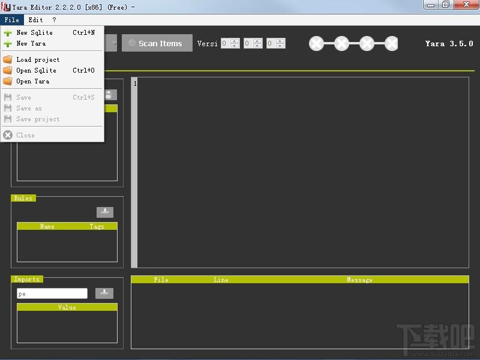Click the third X circle in the step indicator
Screen dimensions: 480x360
click(367, 43)
